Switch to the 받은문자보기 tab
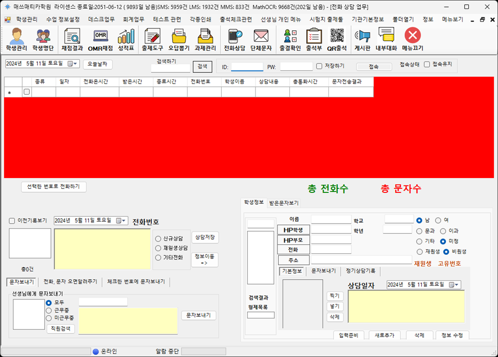The image size is (498, 357). (284, 203)
